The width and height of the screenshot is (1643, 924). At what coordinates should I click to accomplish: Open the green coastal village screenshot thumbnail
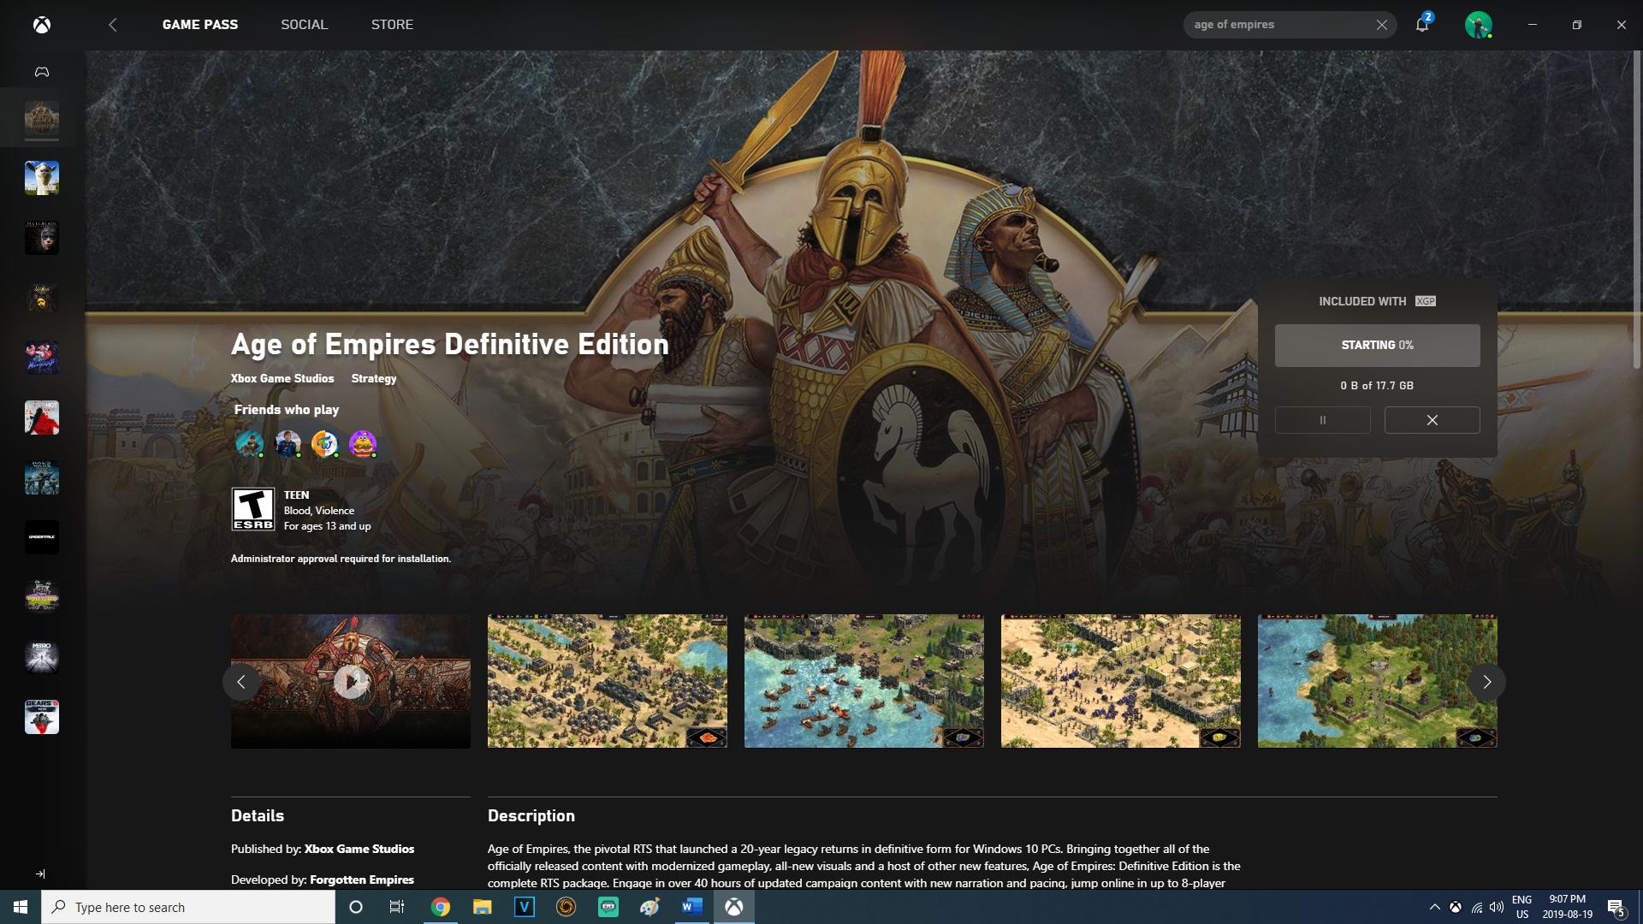click(1377, 681)
